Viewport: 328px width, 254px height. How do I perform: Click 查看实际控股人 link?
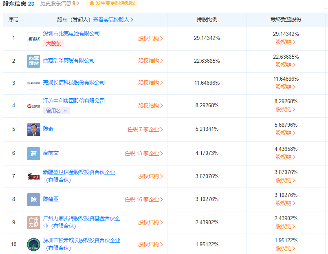[113, 20]
